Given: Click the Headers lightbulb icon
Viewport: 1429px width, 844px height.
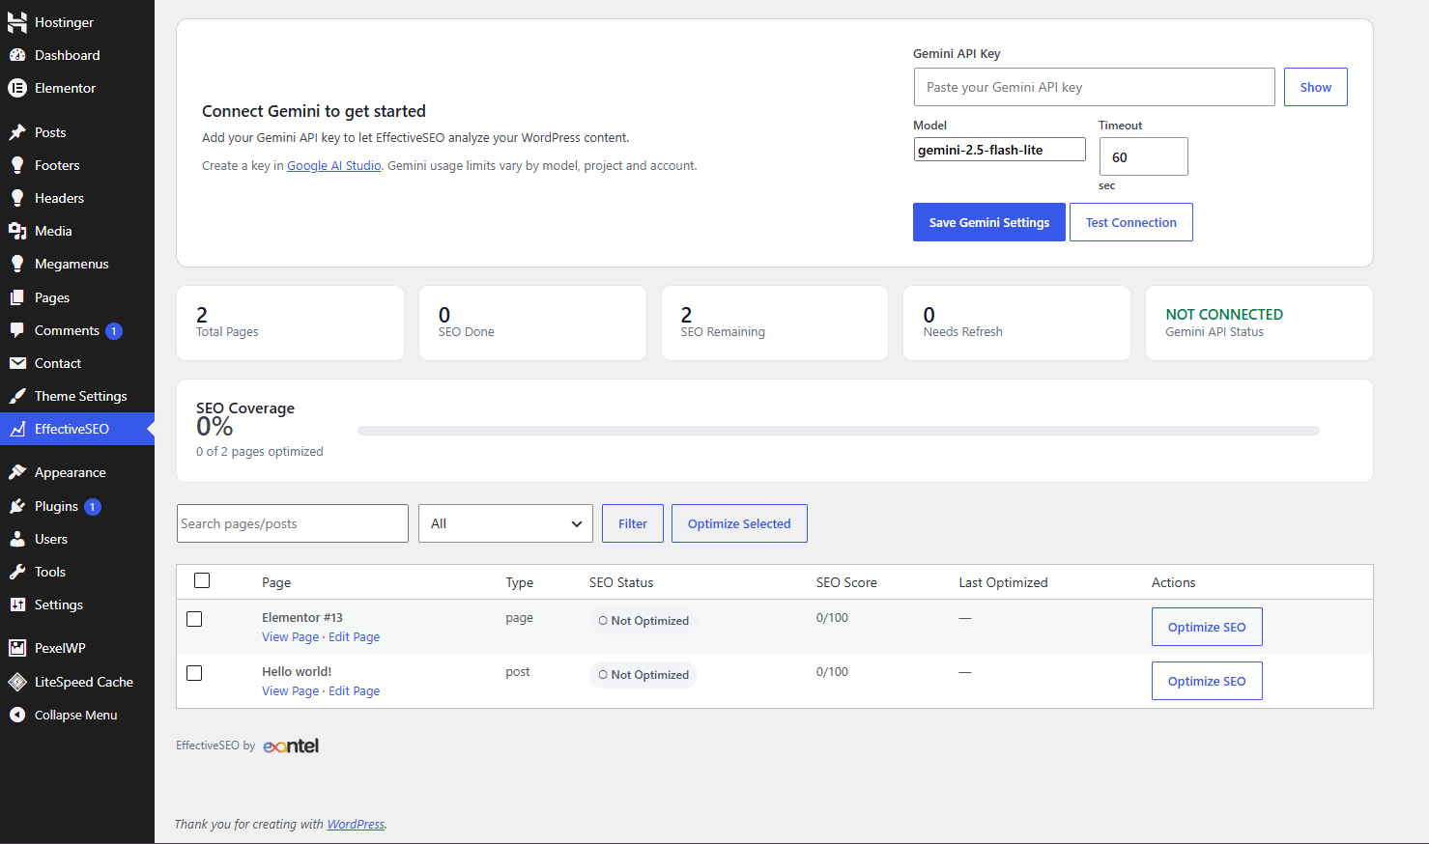Looking at the screenshot, I should [x=17, y=198].
